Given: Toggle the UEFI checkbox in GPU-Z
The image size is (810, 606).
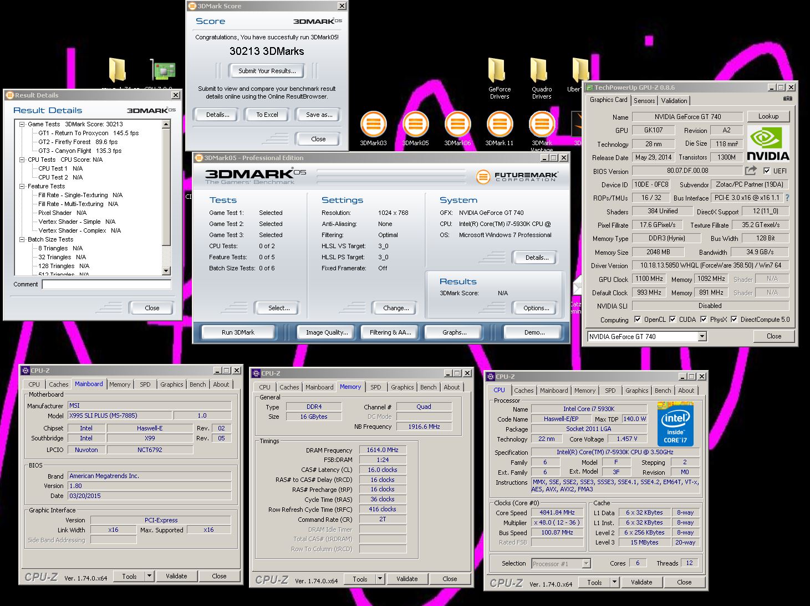Looking at the screenshot, I should (x=767, y=171).
